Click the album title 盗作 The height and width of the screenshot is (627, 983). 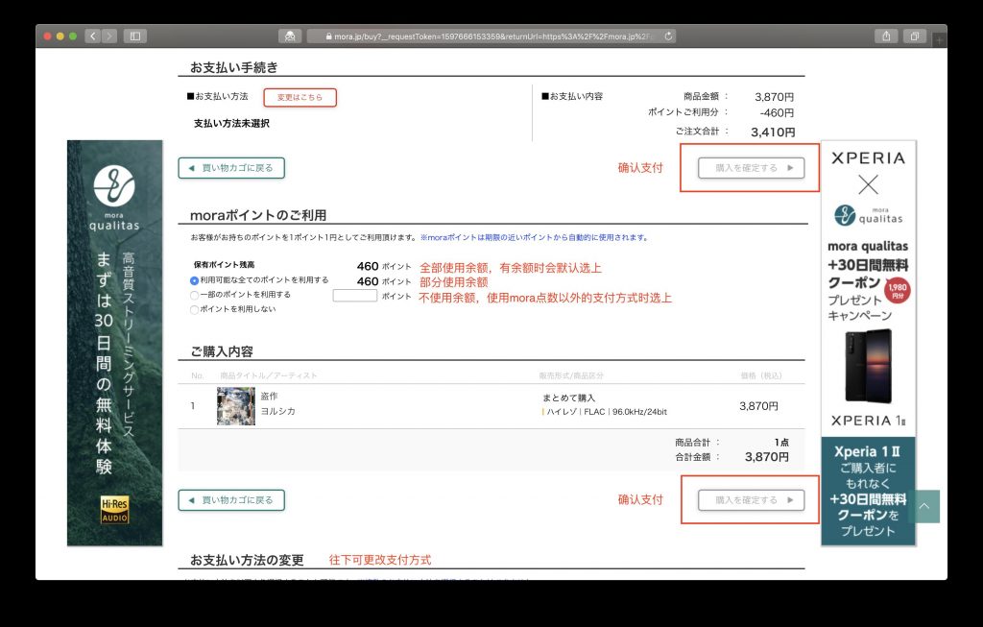(x=269, y=397)
